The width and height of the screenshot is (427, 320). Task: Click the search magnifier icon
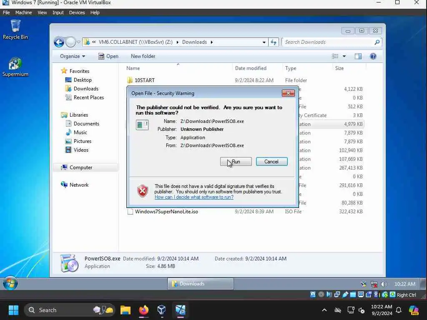pyautogui.click(x=377, y=42)
